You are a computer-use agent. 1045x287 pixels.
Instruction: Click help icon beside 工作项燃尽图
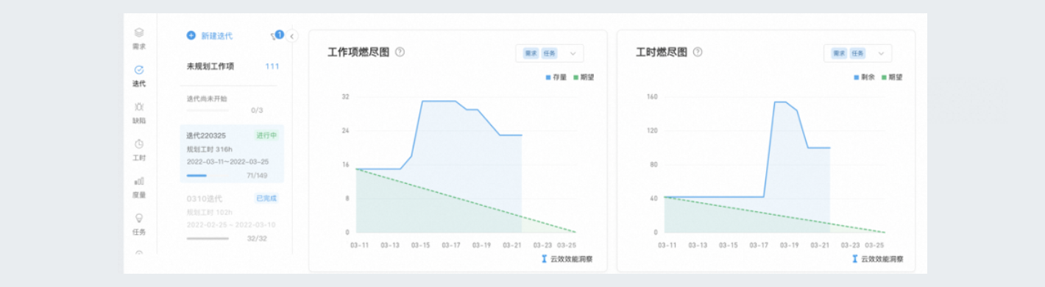400,52
